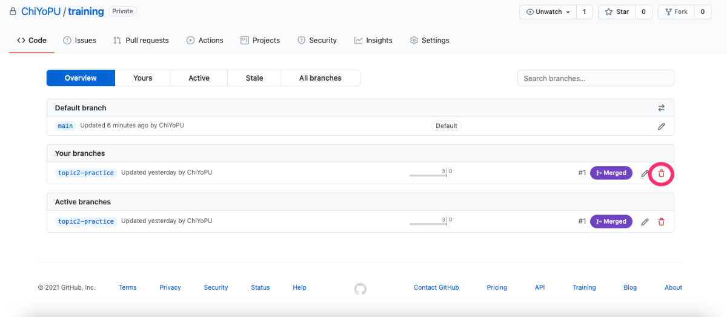727x317 pixels.
Task: Open the Issues tab
Action: [79, 41]
